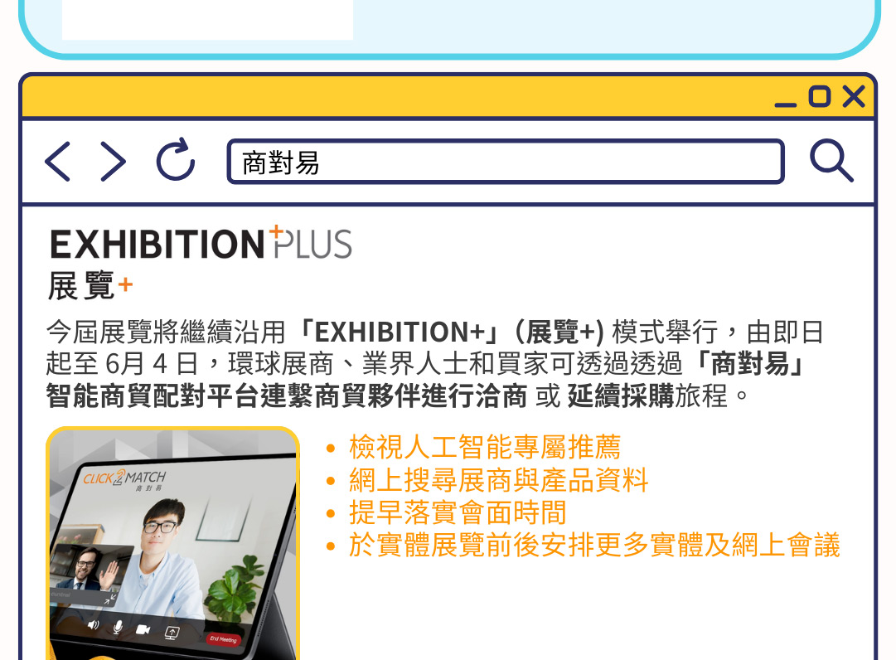The image size is (896, 660).
Task: Click the address bar showing 商對易
Action: coord(506,162)
